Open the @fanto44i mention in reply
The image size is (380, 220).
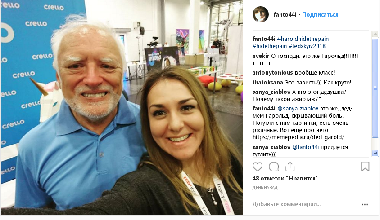(305, 147)
